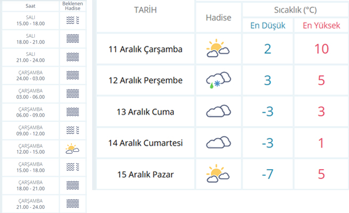Image resolution: width=349 pixels, height=213 pixels.
Task: Select the Hadise column header
Action: click(x=218, y=18)
